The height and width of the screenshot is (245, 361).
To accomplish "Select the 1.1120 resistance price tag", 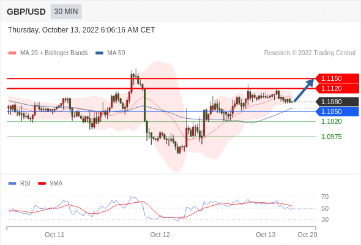I will pos(337,88).
